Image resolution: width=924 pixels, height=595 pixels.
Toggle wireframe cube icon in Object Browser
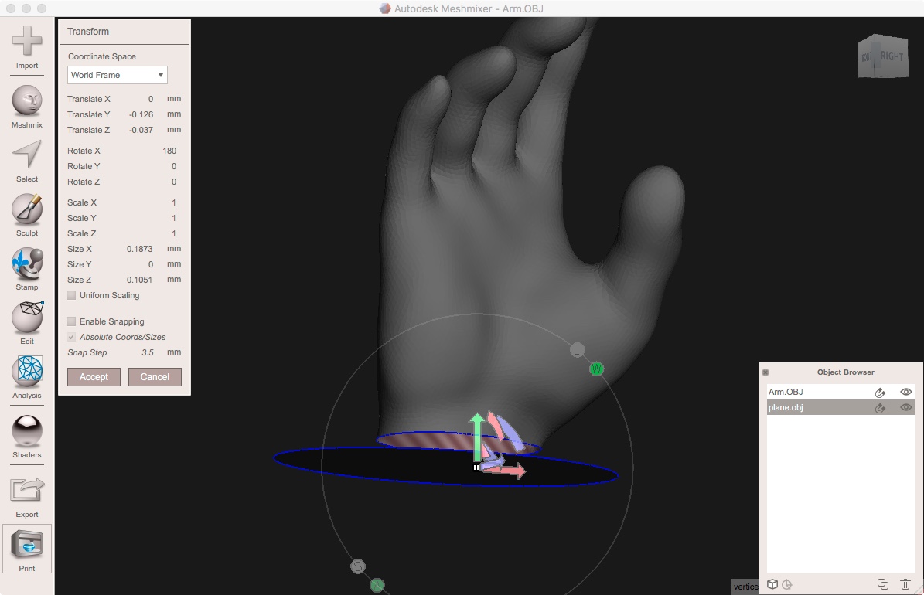(x=772, y=584)
